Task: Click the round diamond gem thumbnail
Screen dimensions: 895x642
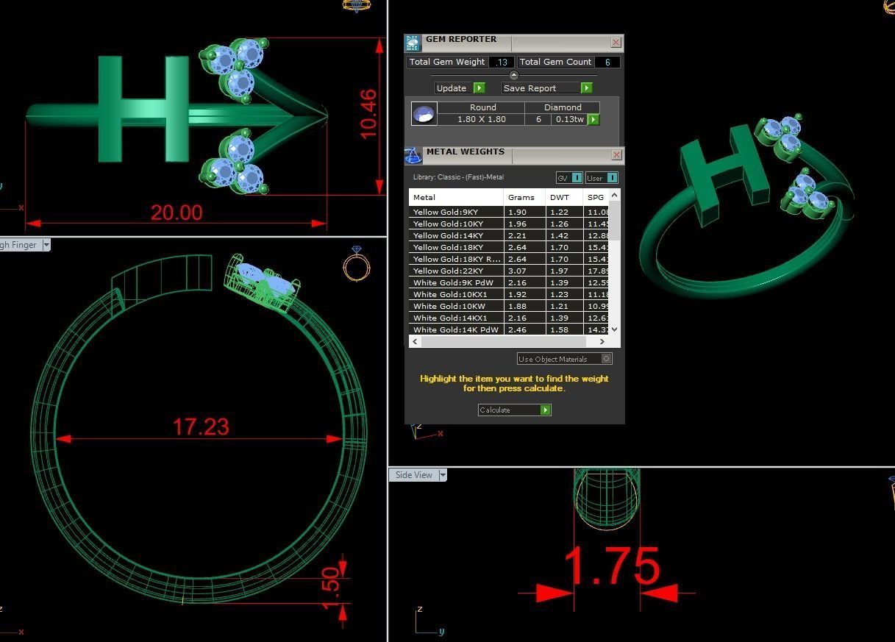Action: pyautogui.click(x=424, y=114)
